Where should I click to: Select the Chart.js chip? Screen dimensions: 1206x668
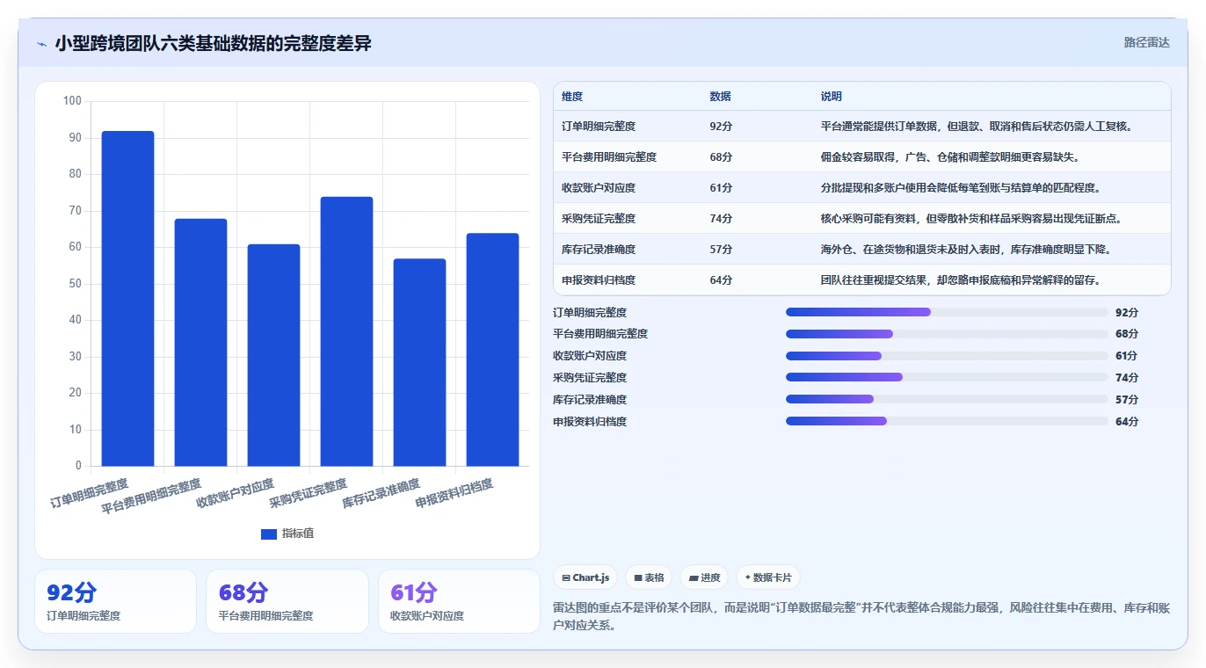tap(585, 577)
